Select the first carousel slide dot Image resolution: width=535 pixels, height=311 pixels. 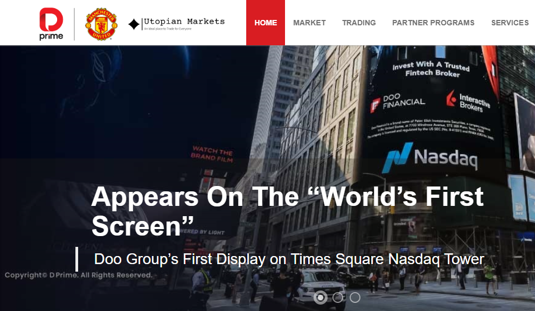(321, 298)
